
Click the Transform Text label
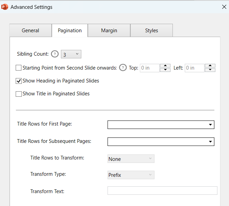click(47, 191)
